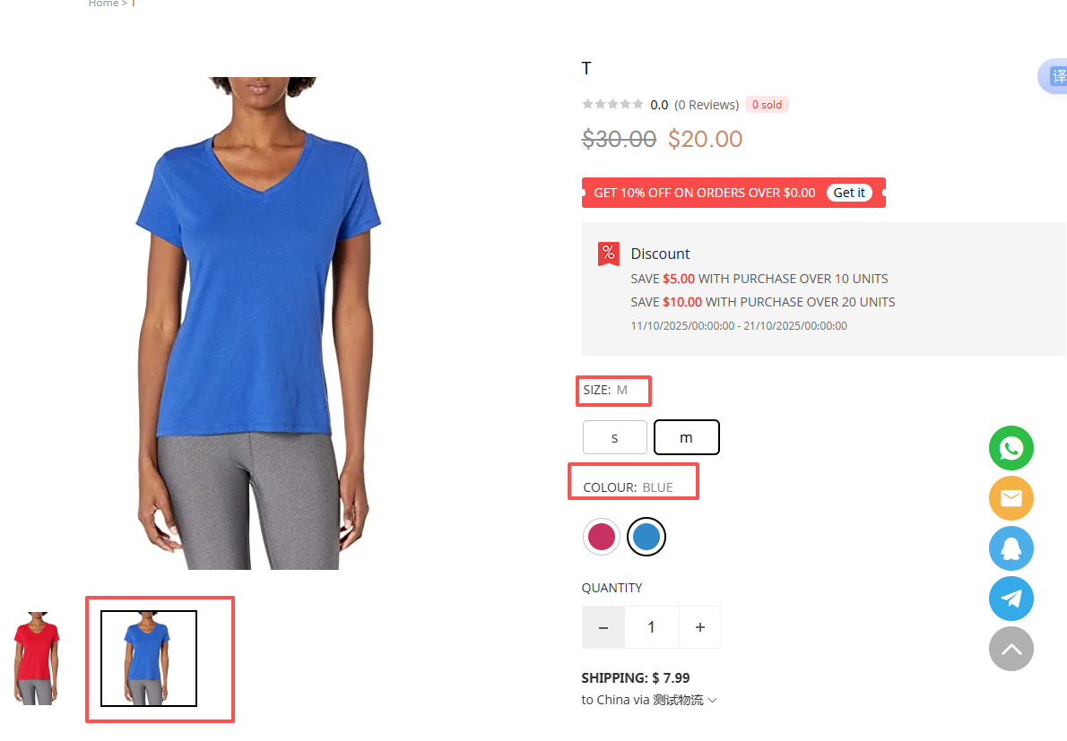This screenshot has width=1067, height=741.
Task: Go to Home breadcrumb link
Action: (x=103, y=4)
